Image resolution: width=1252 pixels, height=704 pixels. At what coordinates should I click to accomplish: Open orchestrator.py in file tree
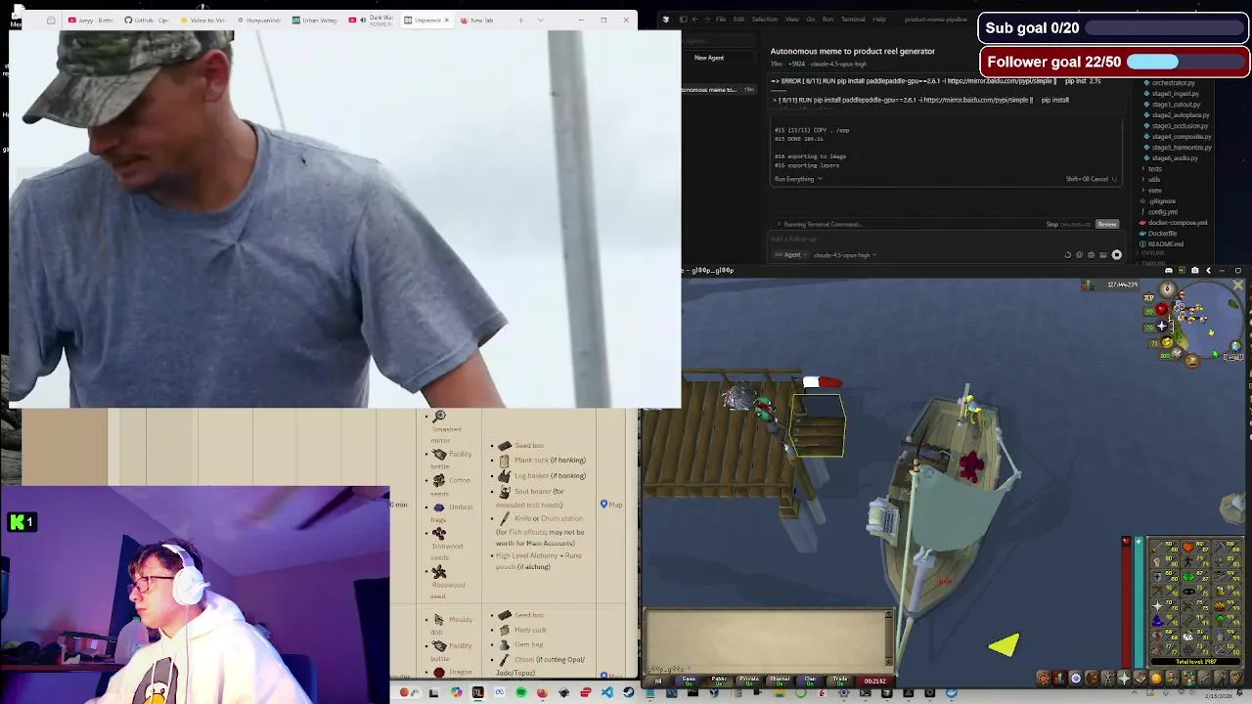1173,83
